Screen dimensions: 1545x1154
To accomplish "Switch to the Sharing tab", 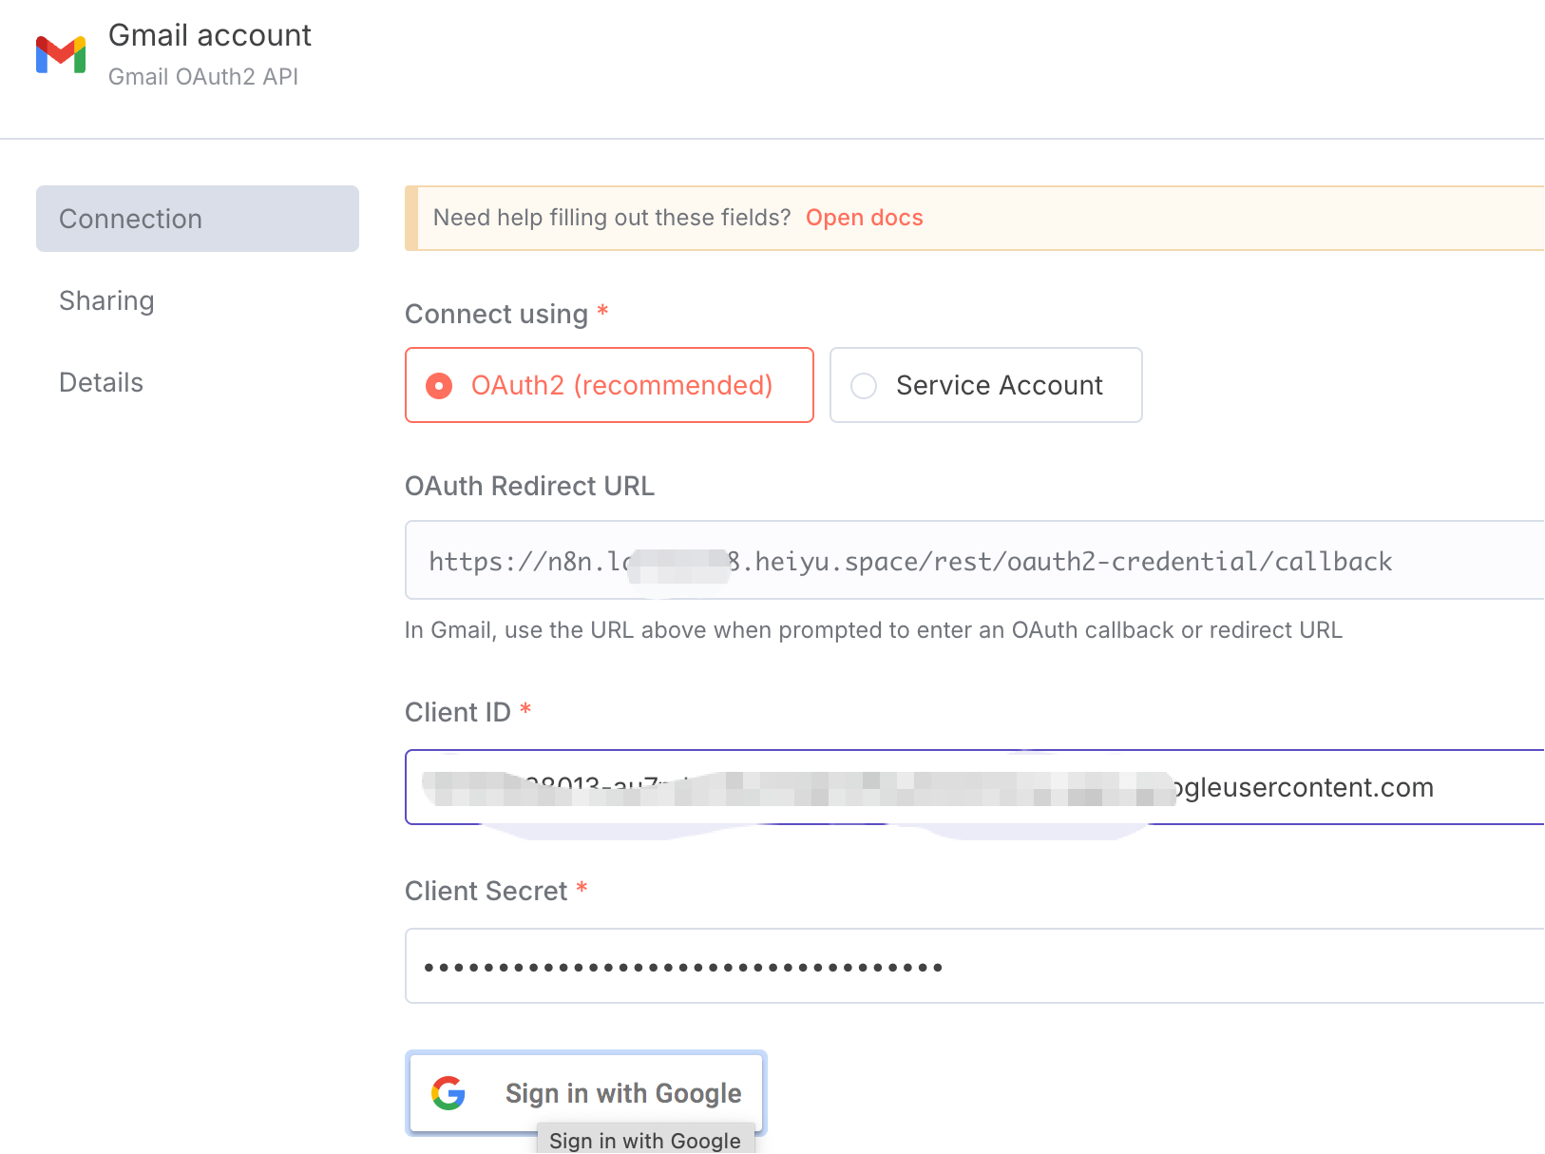I will pos(106,300).
